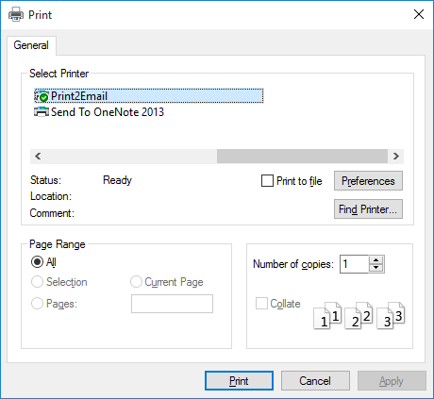
Task: Click the collate pages 3-3 illustration
Action: click(391, 316)
